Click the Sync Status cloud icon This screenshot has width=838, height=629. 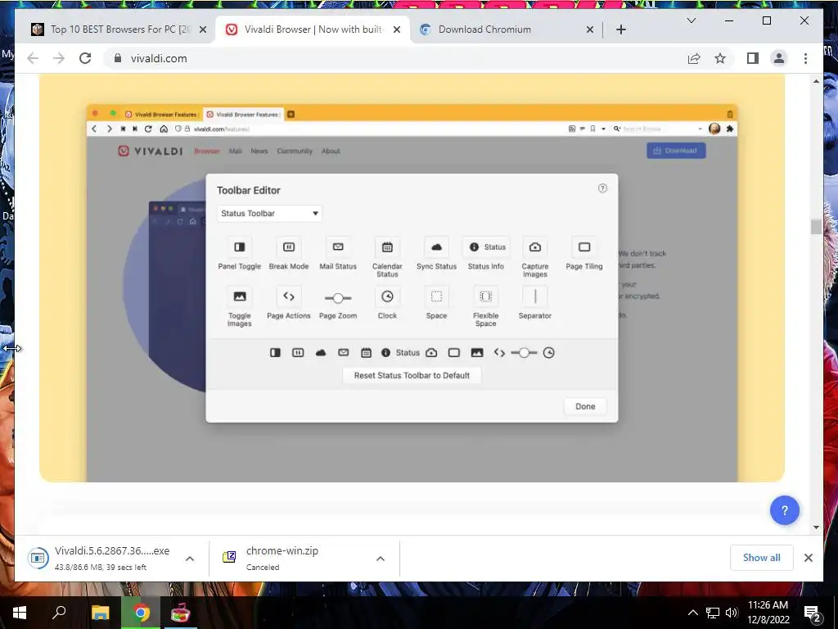[437, 247]
